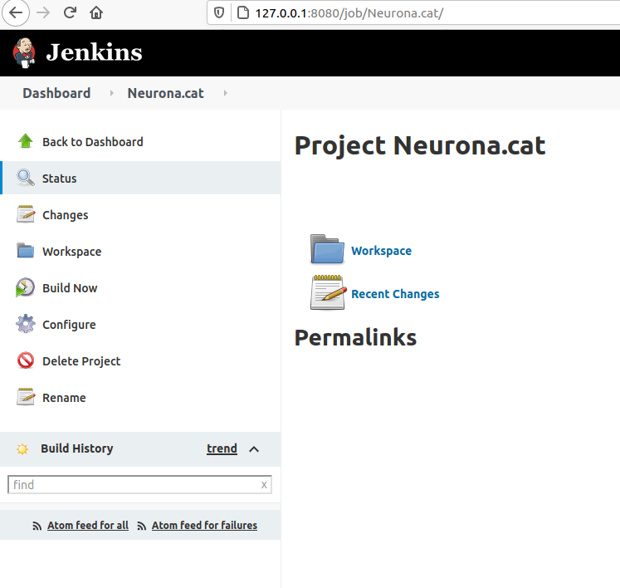This screenshot has width=620, height=588.
Task: Click the red Delete Project icon
Action: (26, 360)
